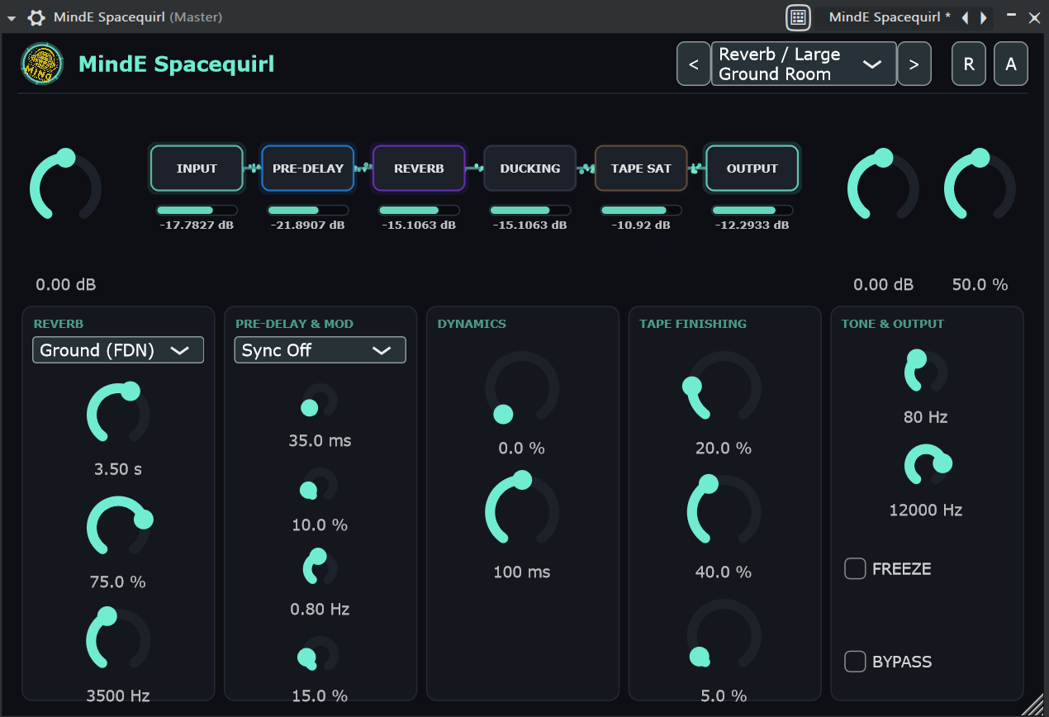Click the reverb knob at 75.0 %
This screenshot has width=1049, height=717.
[118, 527]
